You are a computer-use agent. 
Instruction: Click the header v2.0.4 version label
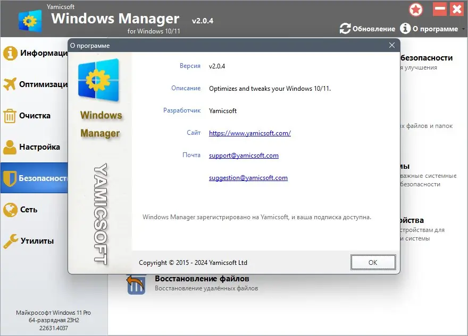pos(203,21)
